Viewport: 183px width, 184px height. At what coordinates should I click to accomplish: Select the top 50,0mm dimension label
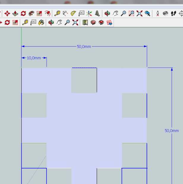tap(84, 47)
